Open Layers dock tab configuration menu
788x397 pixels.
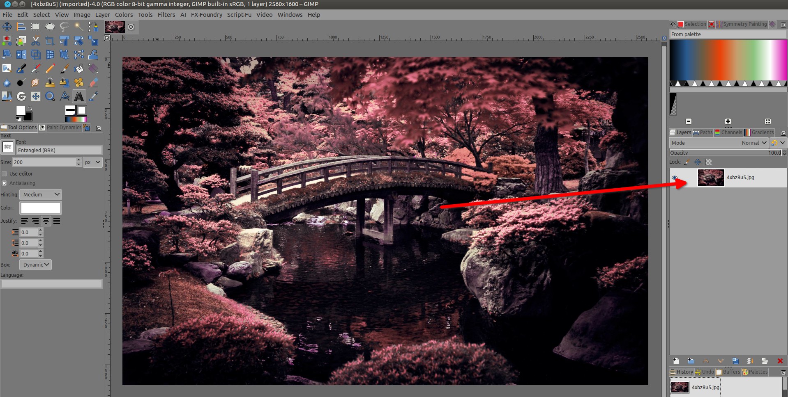click(783, 133)
